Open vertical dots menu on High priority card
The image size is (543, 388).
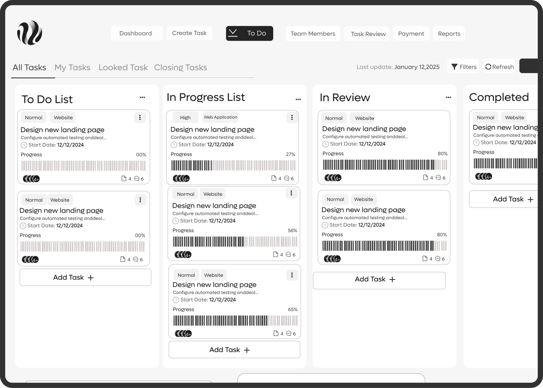292,117
